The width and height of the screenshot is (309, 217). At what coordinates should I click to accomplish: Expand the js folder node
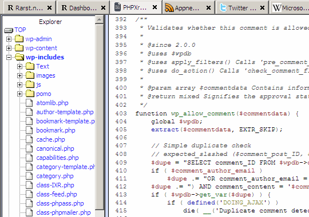point(19,85)
